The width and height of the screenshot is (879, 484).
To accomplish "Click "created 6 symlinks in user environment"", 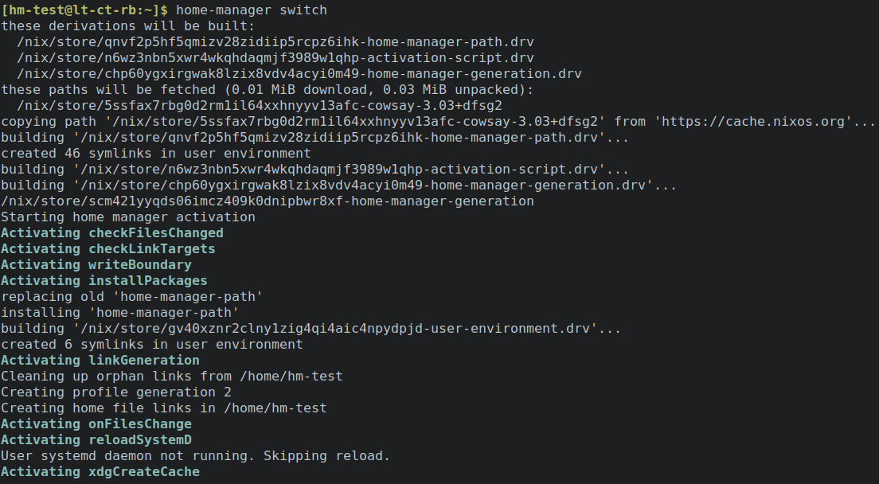I will pos(152,345).
